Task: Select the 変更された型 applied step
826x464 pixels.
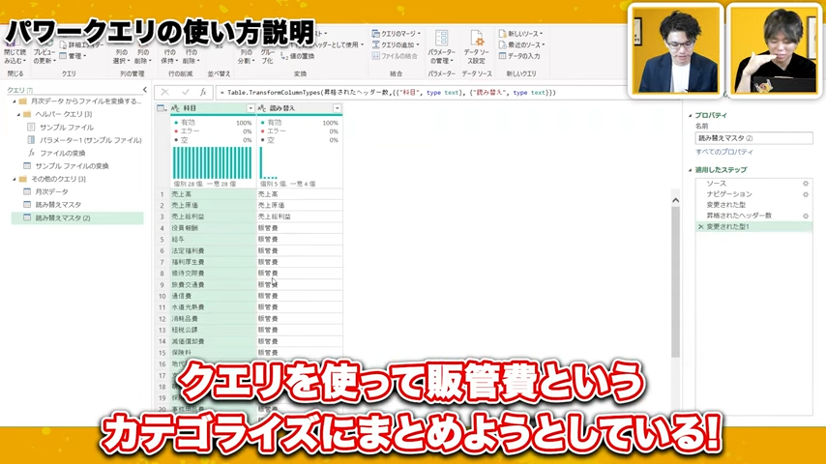Action: [x=753, y=205]
